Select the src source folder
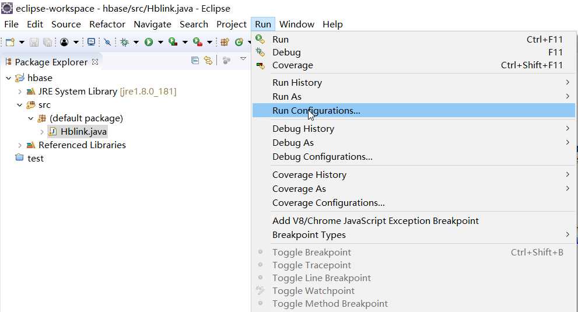Image resolution: width=578 pixels, height=312 pixels. click(x=44, y=105)
